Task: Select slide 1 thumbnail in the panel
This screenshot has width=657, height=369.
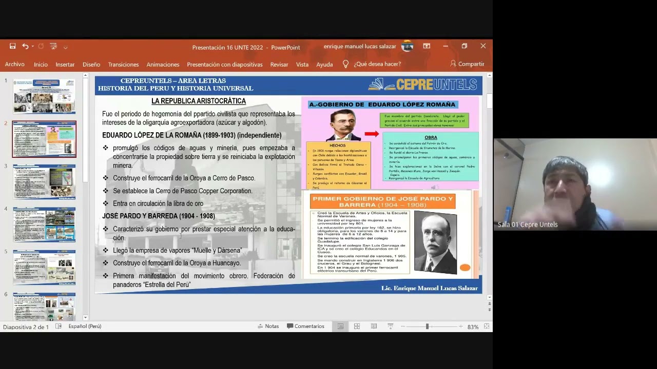Action: click(44, 96)
